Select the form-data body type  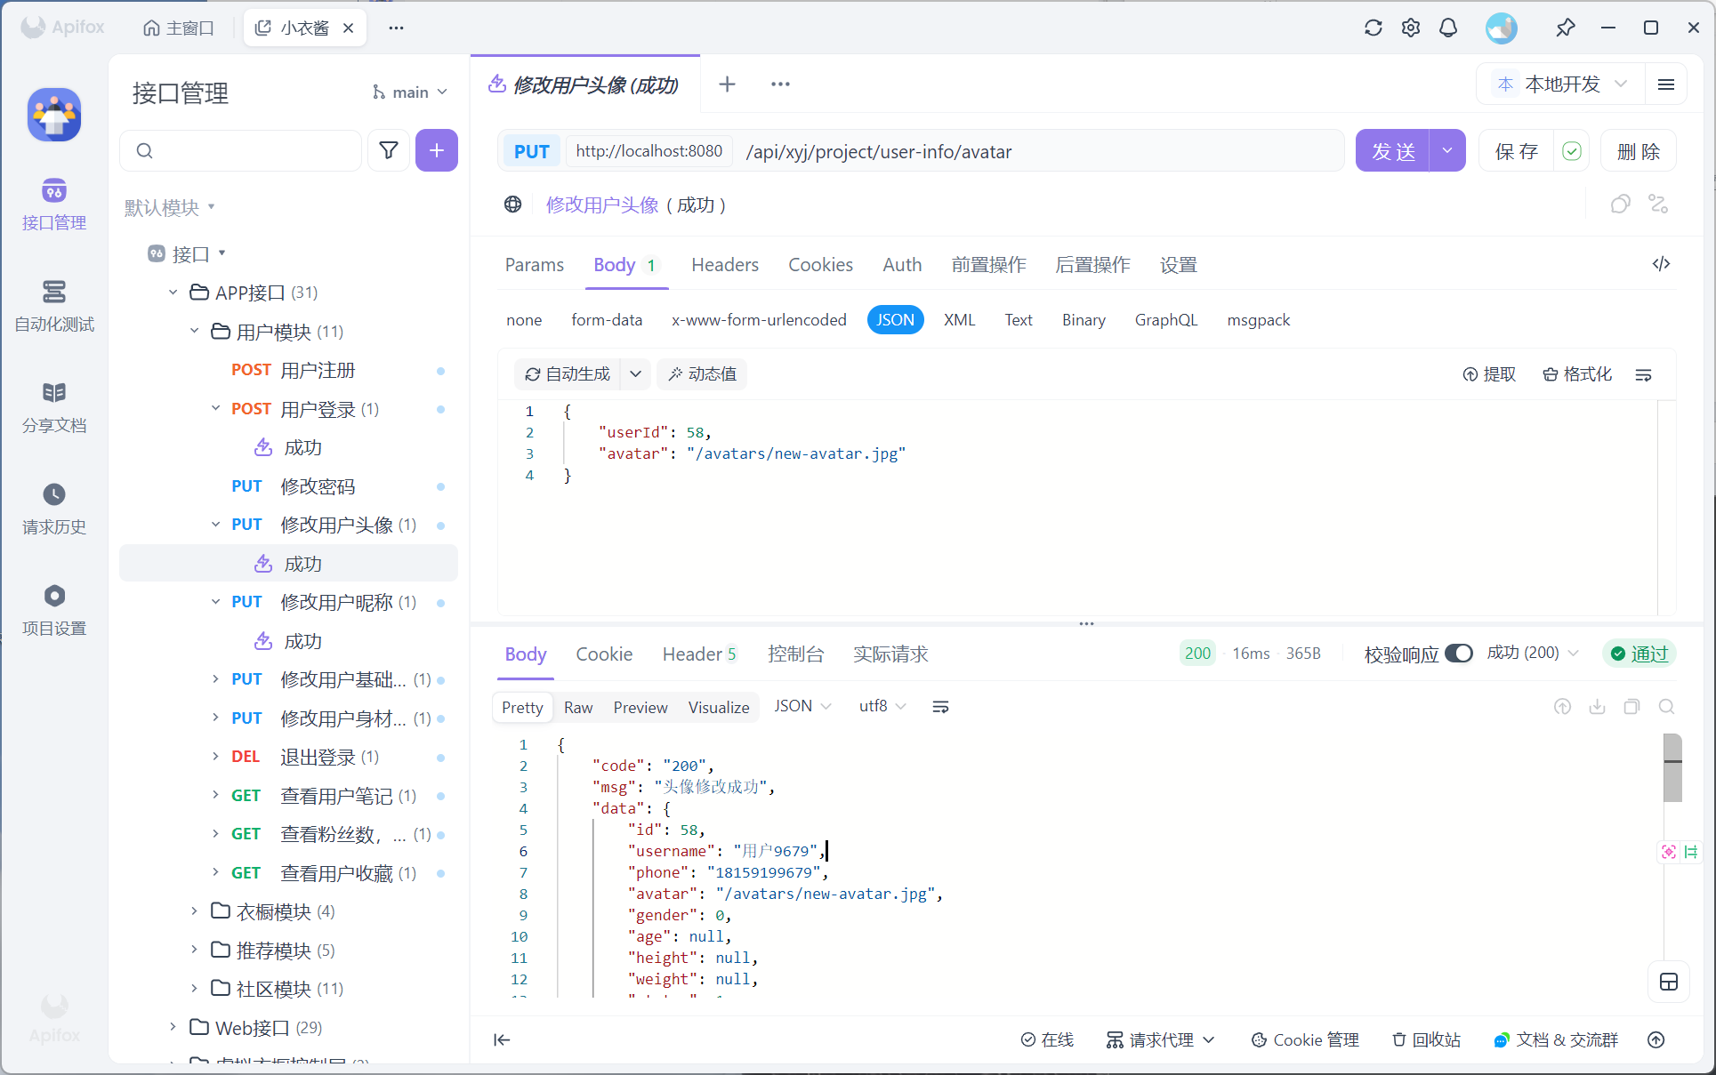click(x=607, y=320)
